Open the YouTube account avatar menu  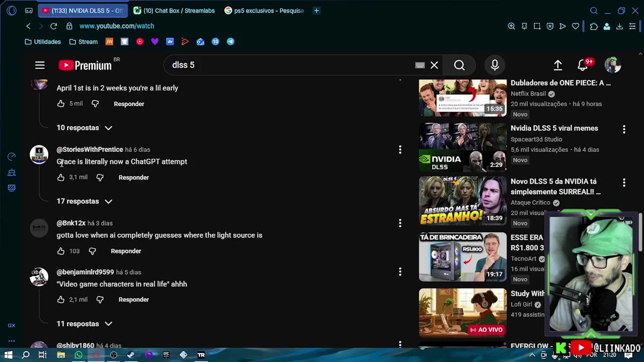(613, 65)
